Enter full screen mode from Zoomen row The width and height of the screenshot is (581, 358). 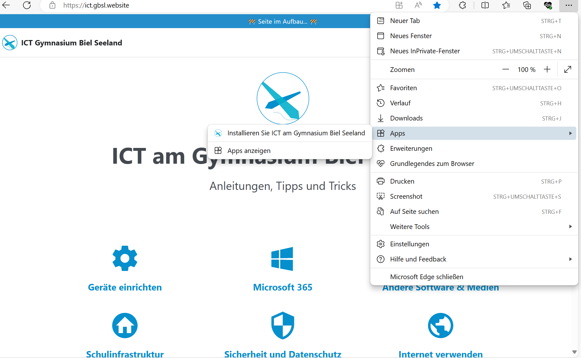click(567, 69)
